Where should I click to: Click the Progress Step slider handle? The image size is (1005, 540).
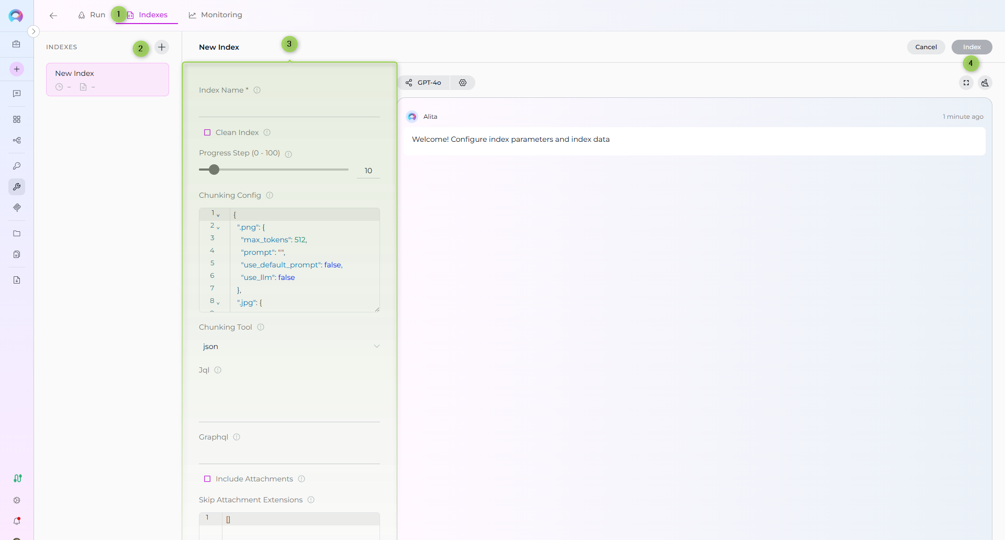point(214,170)
